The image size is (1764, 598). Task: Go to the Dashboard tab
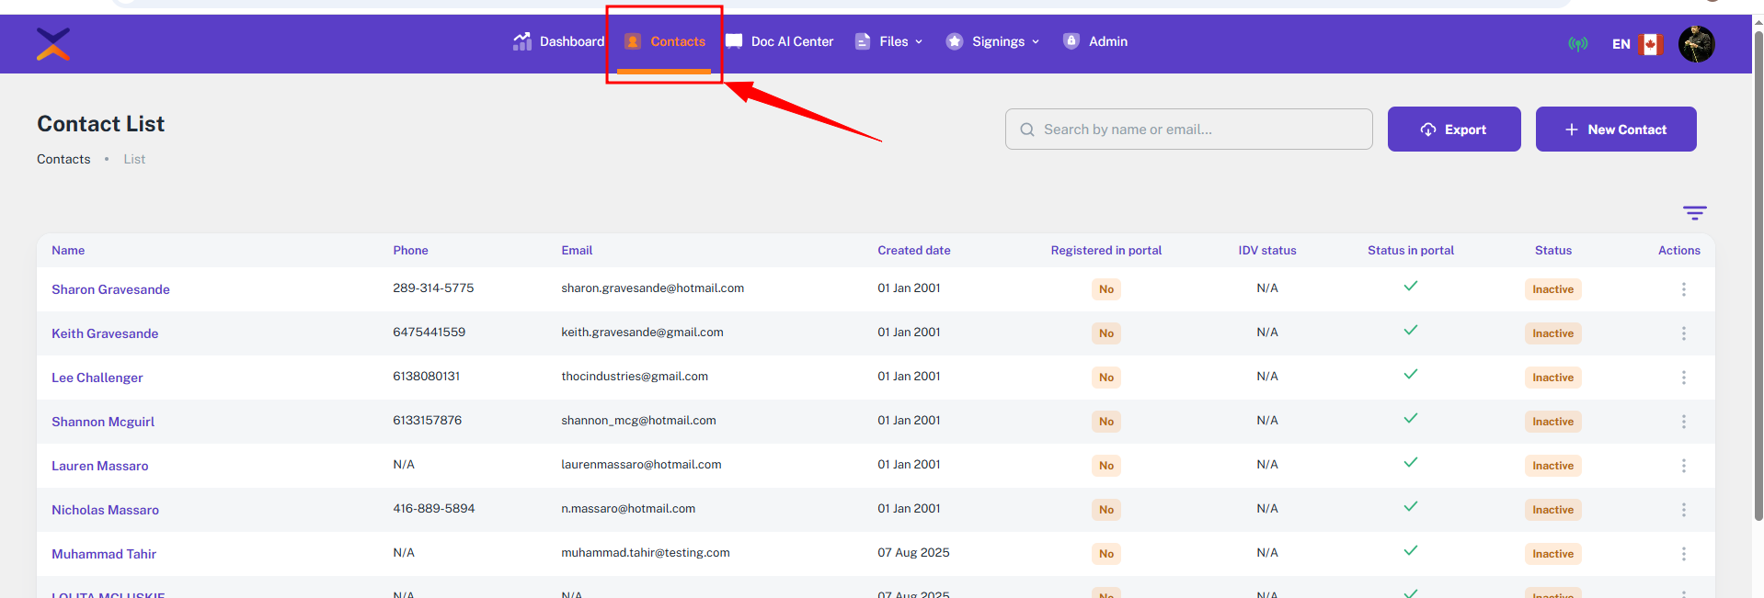(x=559, y=41)
